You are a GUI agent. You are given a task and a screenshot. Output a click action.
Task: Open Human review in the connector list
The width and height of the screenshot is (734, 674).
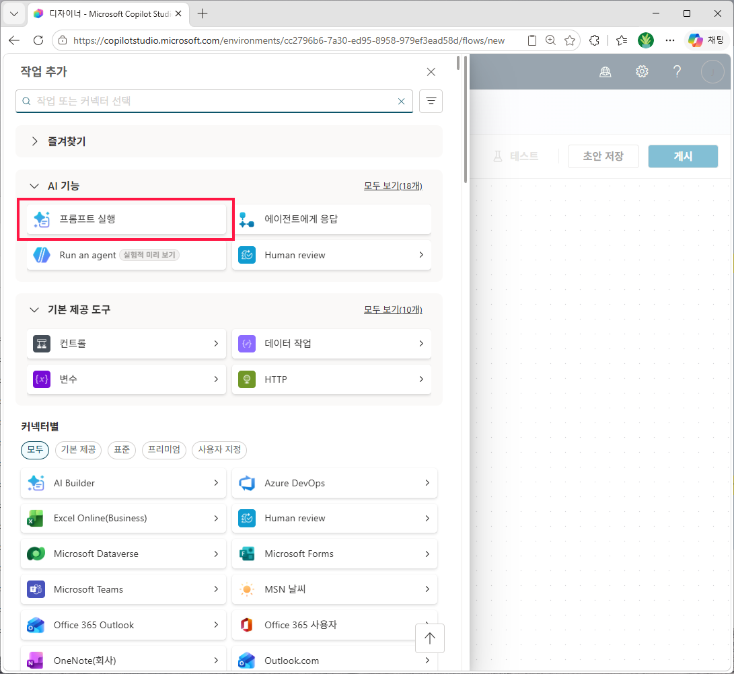click(334, 518)
